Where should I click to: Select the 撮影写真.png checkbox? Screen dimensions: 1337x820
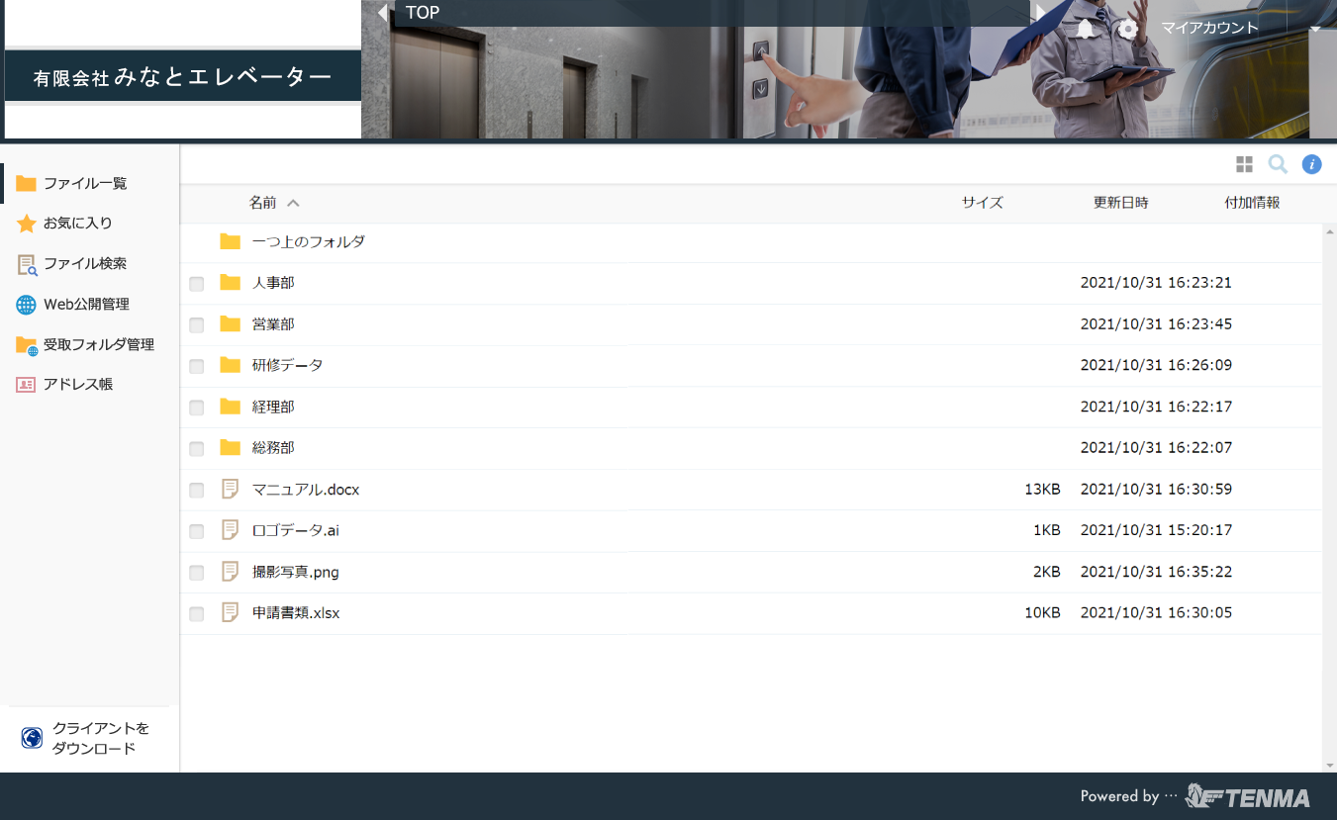pos(197,573)
